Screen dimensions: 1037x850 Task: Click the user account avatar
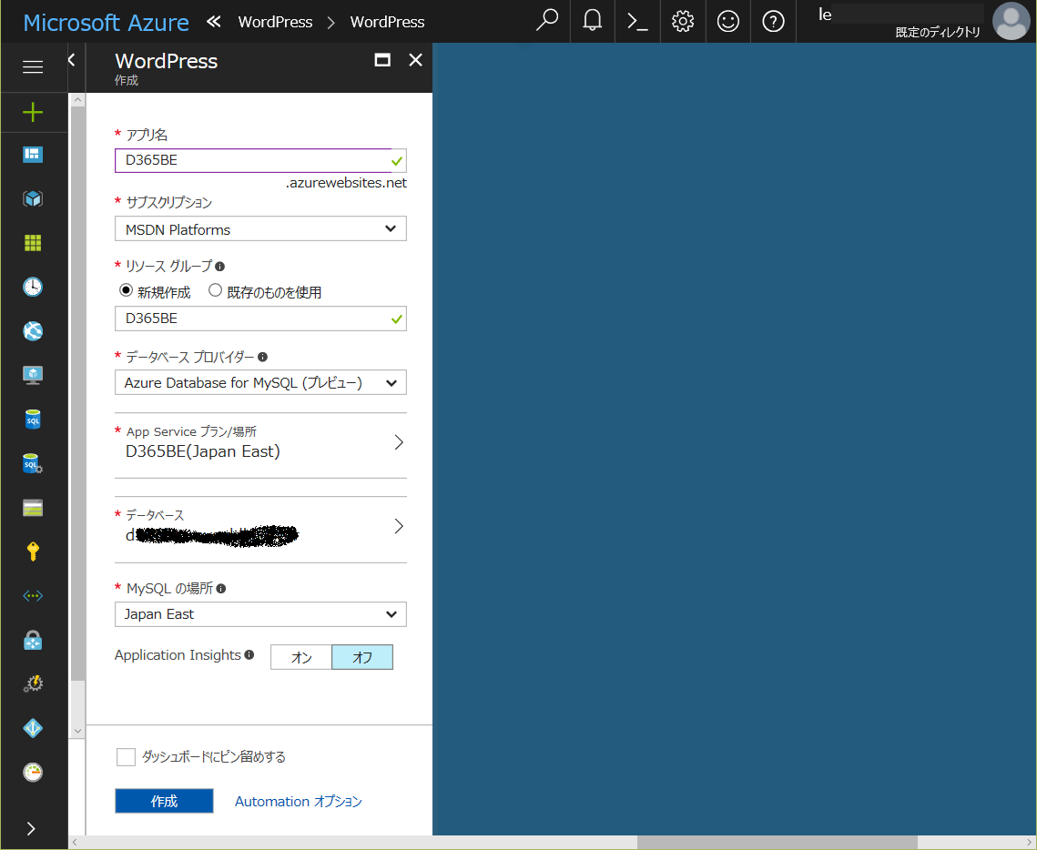pyautogui.click(x=1011, y=21)
